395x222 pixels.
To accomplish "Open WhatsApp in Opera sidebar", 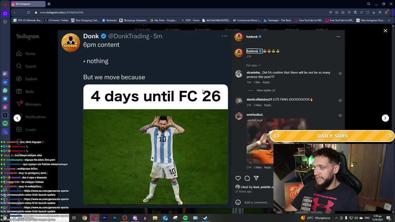I will [x=5, y=90].
